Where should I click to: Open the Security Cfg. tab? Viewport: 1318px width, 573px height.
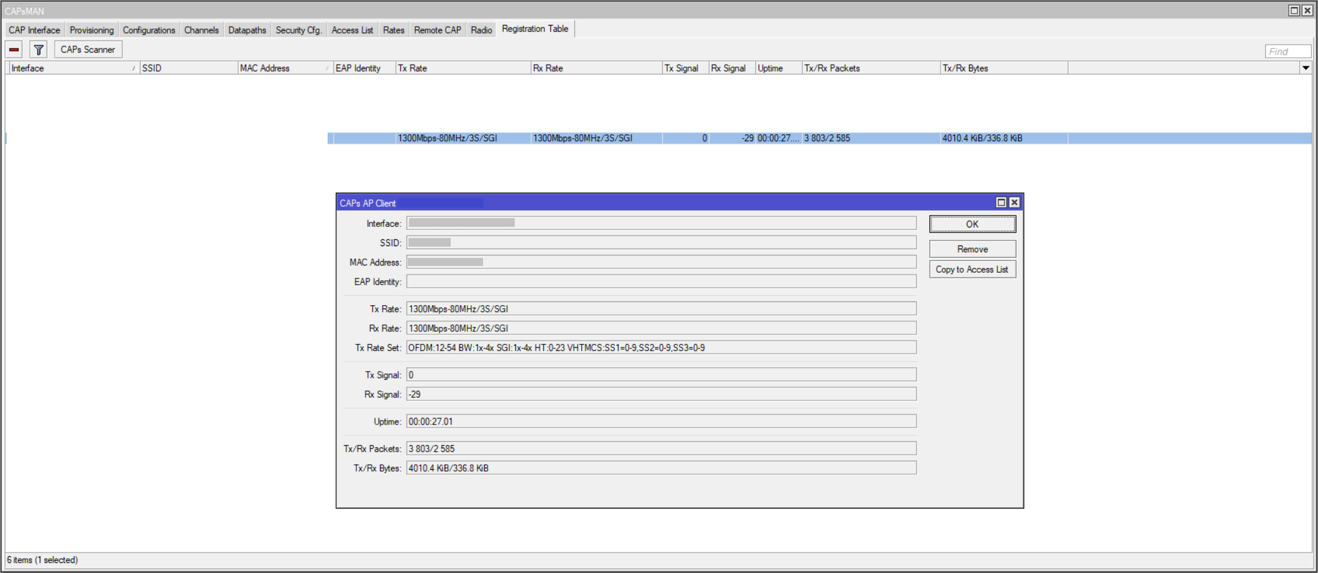298,30
